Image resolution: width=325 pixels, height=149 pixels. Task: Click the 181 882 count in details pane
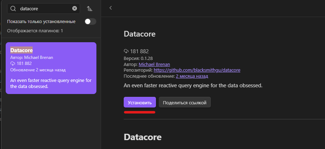(x=140, y=51)
